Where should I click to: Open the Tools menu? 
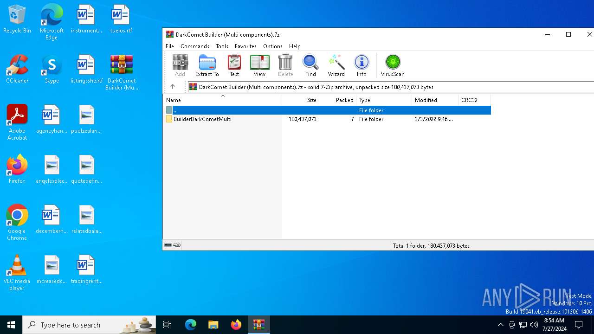click(x=222, y=46)
